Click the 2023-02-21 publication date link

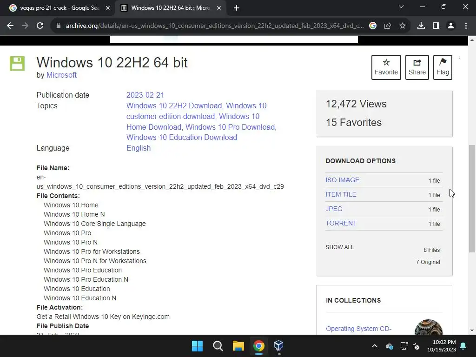click(145, 95)
